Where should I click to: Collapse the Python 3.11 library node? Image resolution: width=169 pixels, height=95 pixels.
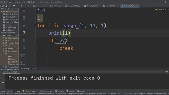(x=1, y=35)
